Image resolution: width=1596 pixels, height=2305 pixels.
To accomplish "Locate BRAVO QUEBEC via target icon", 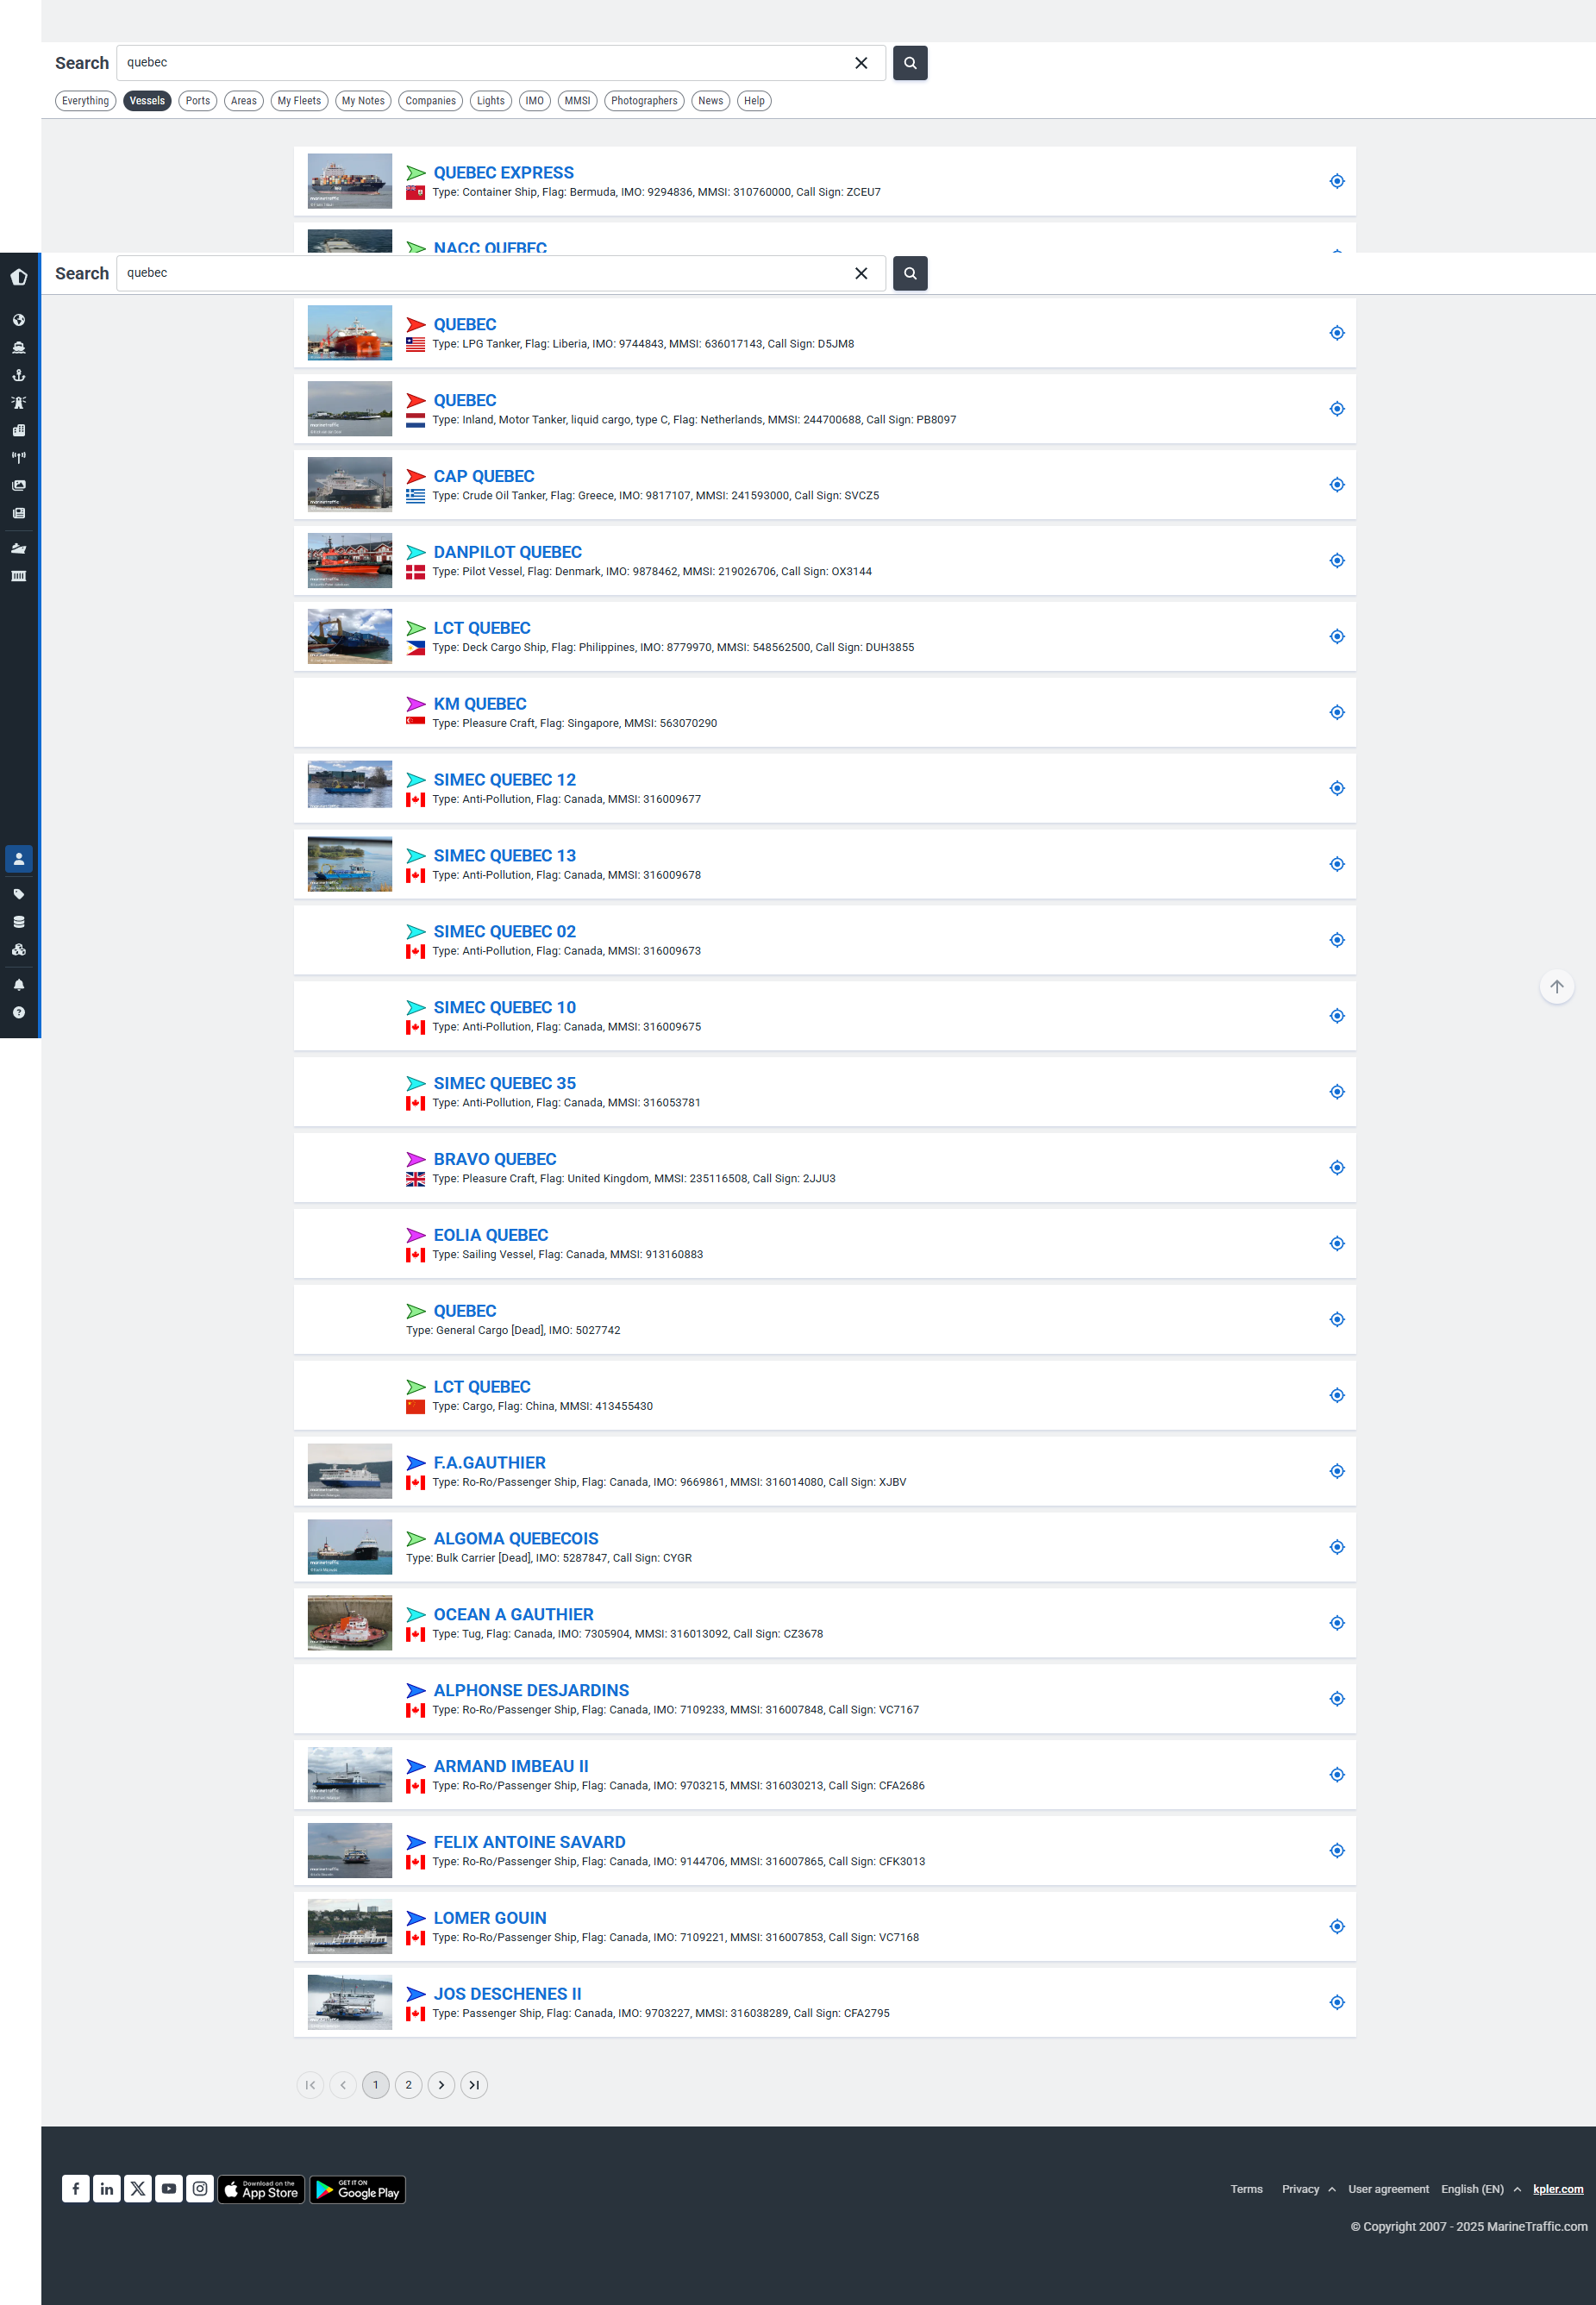I will [x=1337, y=1168].
